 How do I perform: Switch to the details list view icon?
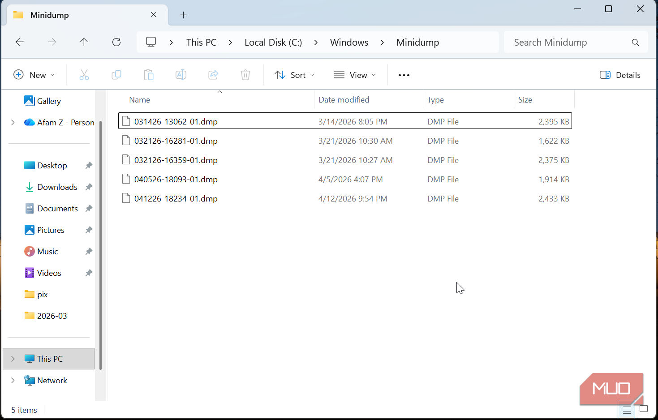[x=627, y=410]
